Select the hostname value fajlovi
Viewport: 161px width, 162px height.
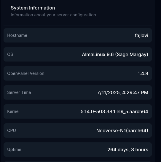pos(141,36)
